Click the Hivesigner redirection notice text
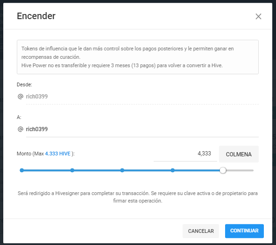The height and width of the screenshot is (245, 276). (138, 197)
